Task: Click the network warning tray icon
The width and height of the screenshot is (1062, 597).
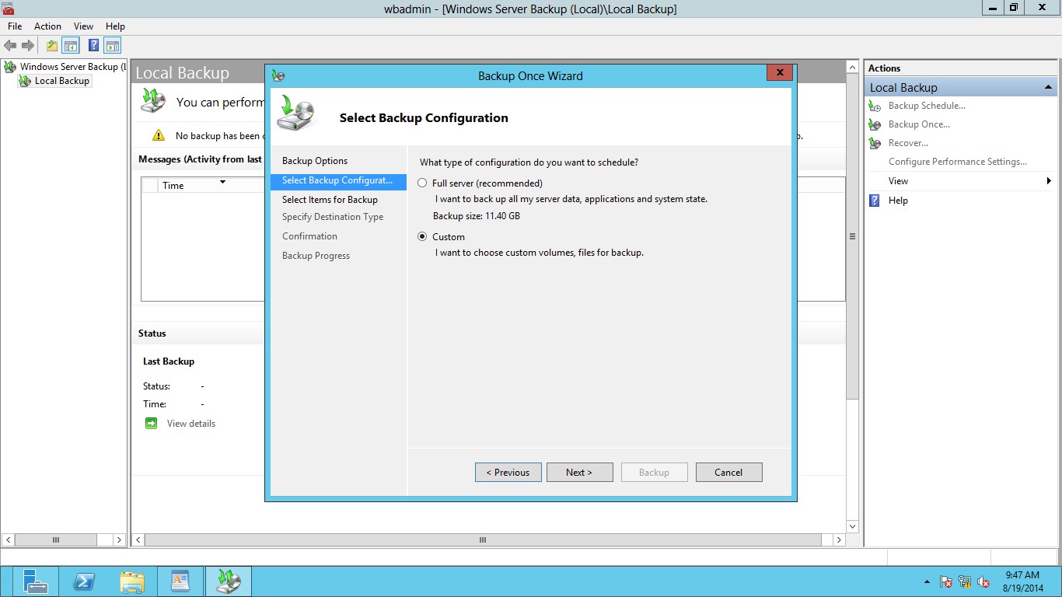Action: [965, 581]
